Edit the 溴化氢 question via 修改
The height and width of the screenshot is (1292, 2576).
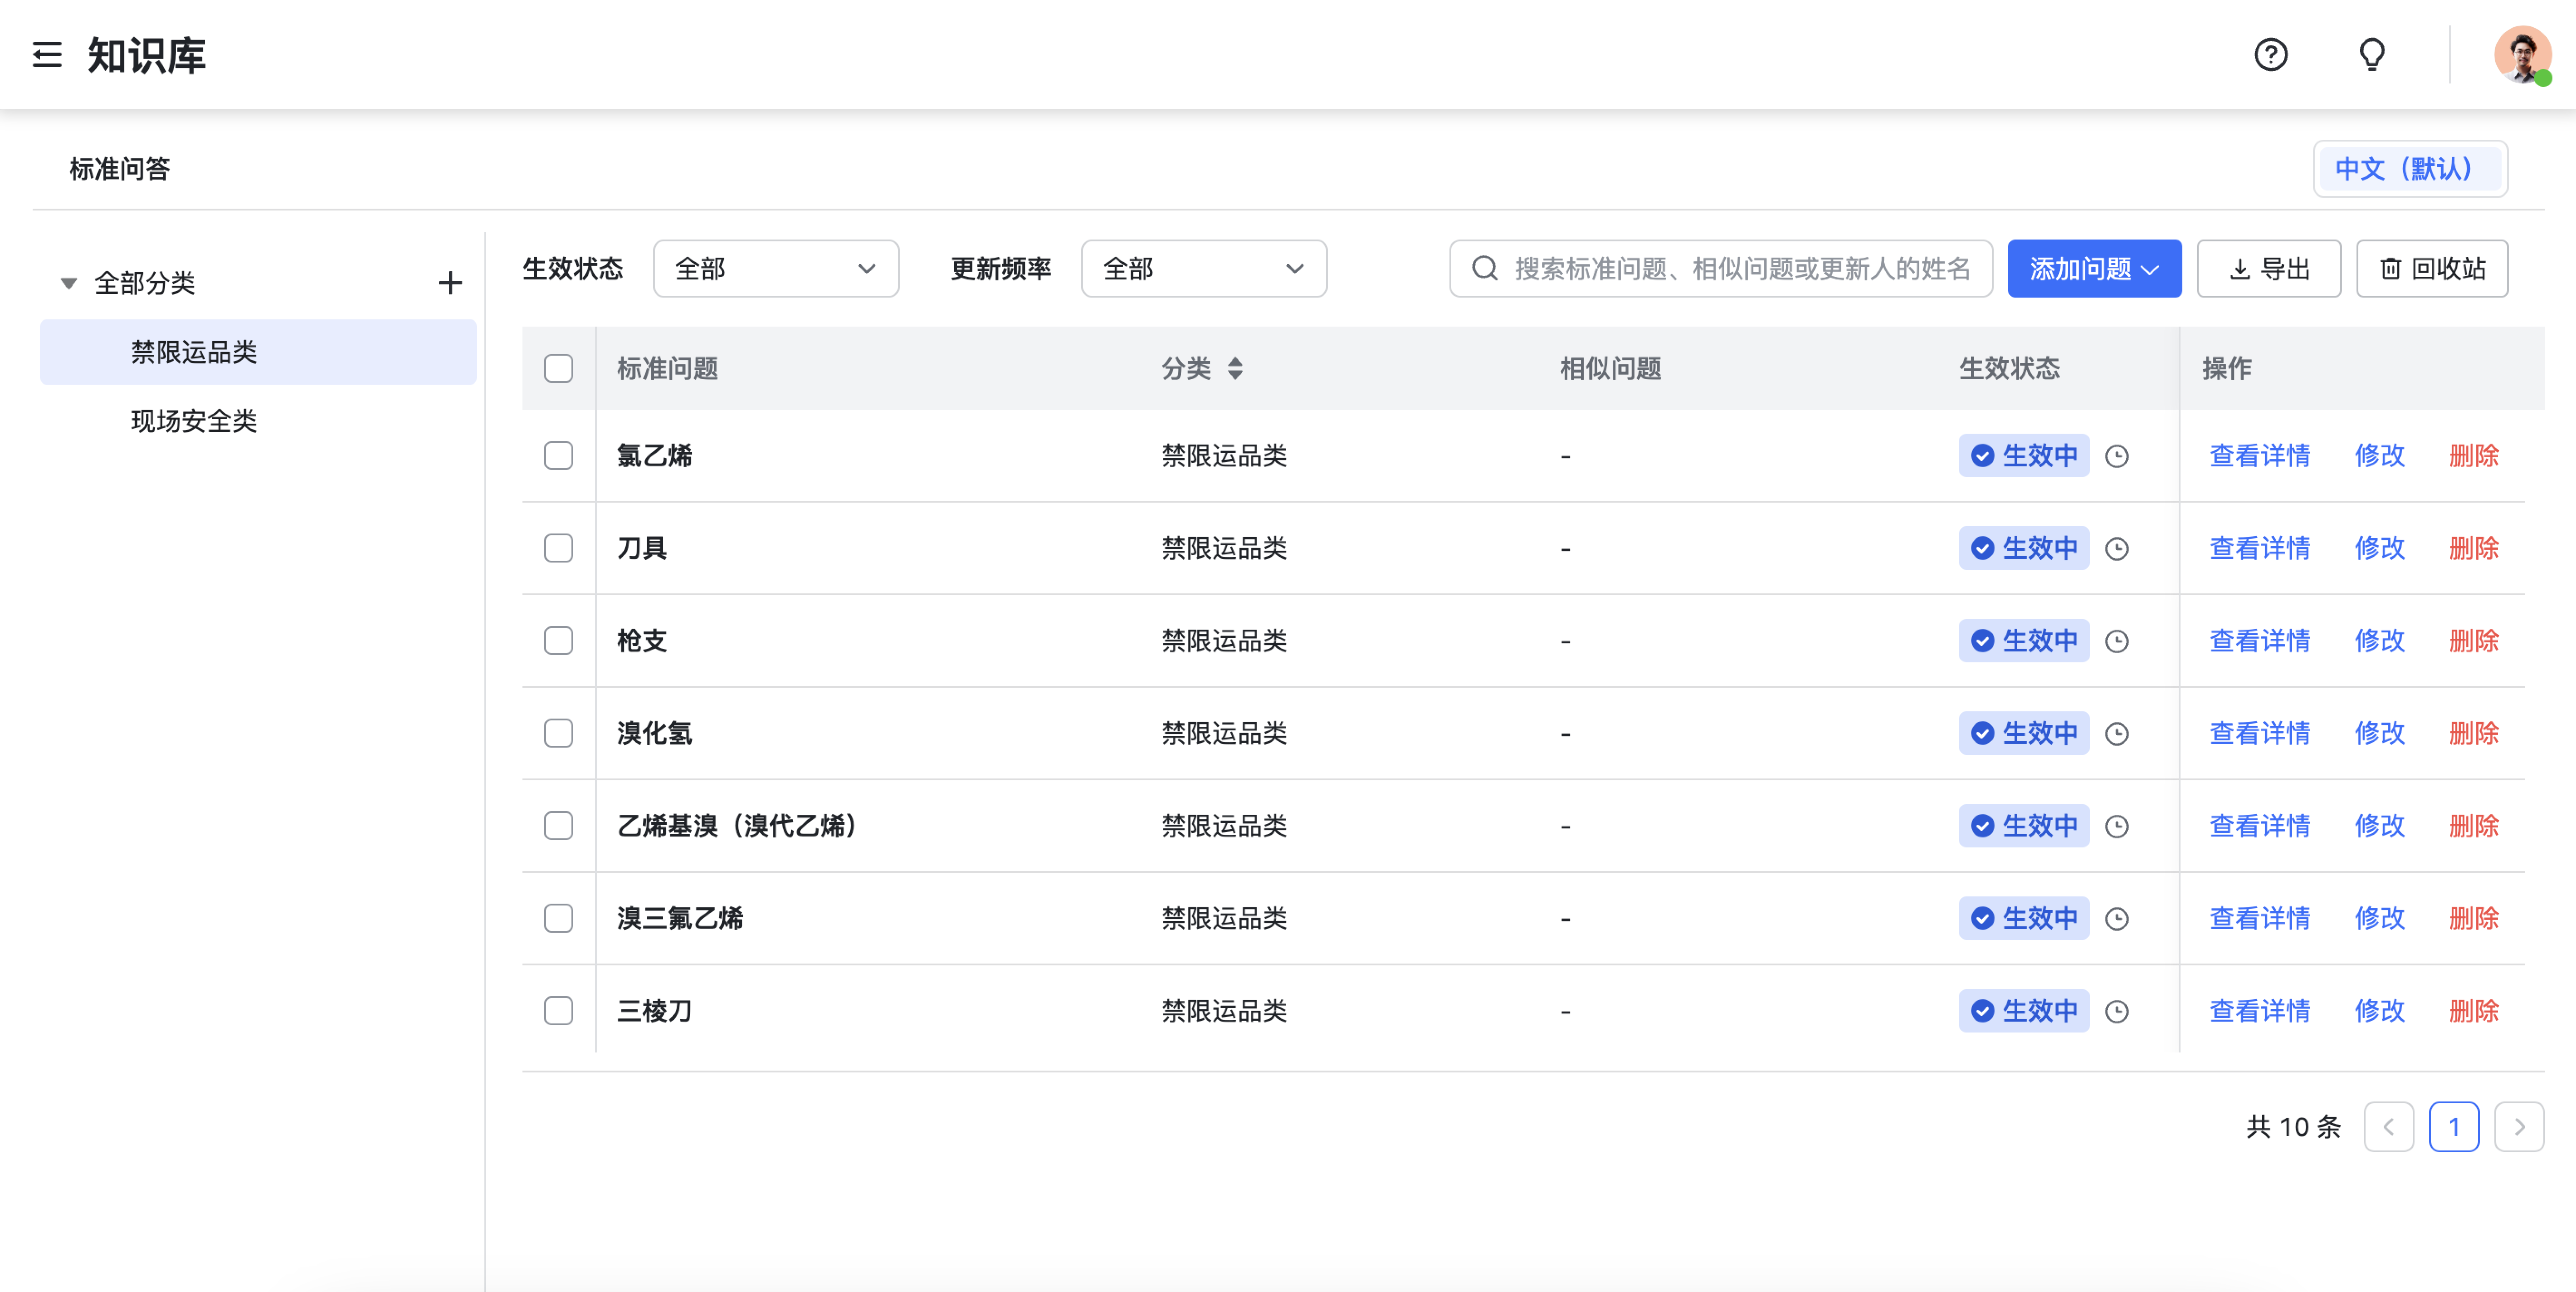click(2379, 734)
